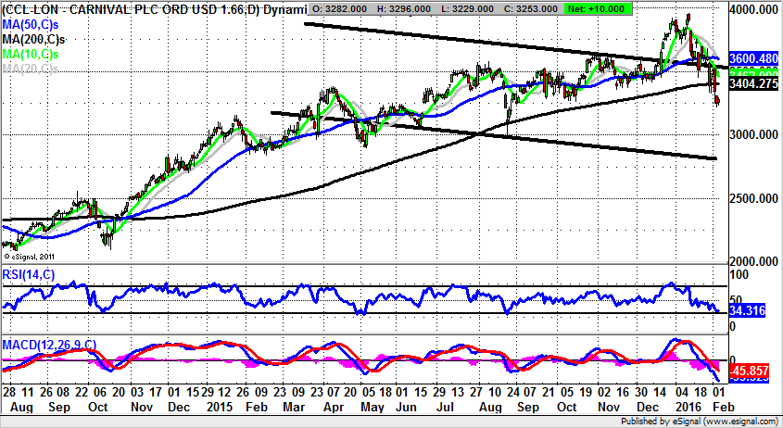Click the Open price 3282.000 box
Viewport: 783px width, 428px height.
point(341,8)
